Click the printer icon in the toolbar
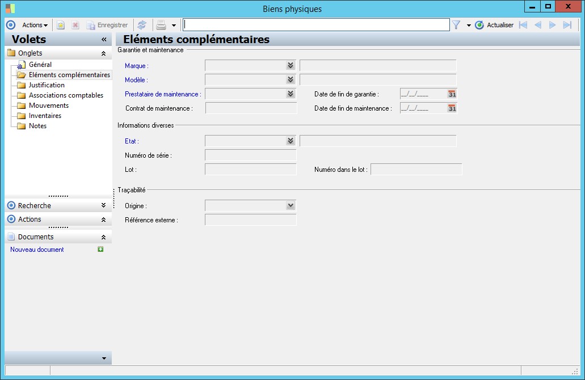The height and width of the screenshot is (380, 585). pyautogui.click(x=161, y=25)
